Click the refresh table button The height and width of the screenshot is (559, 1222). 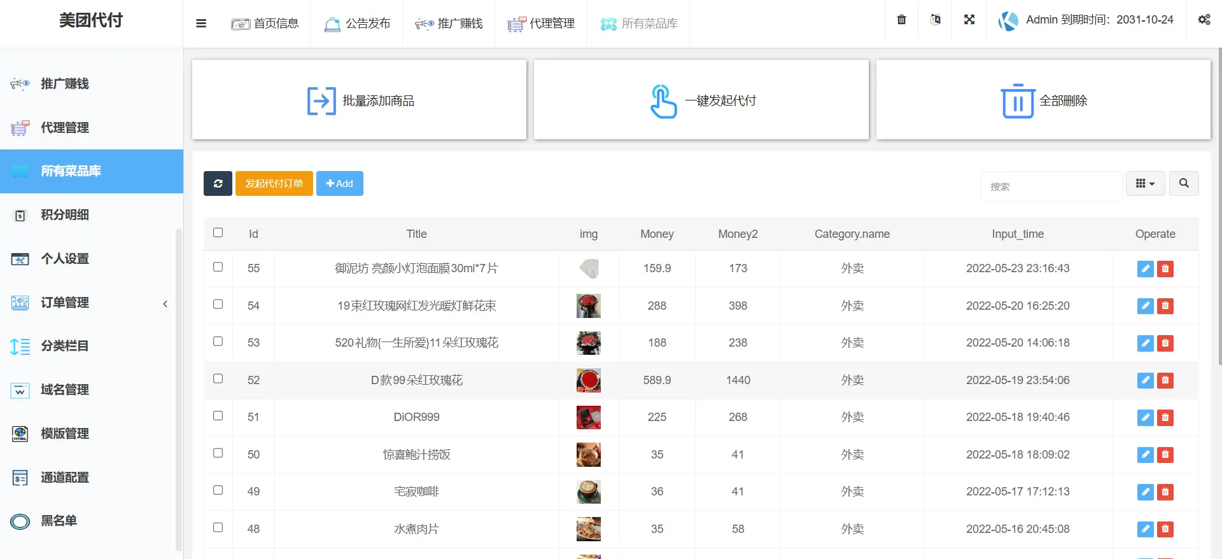218,183
